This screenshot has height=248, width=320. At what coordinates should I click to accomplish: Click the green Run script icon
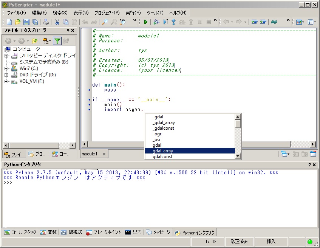[x=146, y=22]
